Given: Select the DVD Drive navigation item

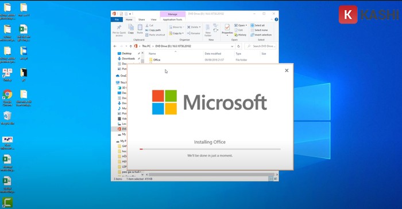Looking at the screenshot, I should [x=122, y=129].
